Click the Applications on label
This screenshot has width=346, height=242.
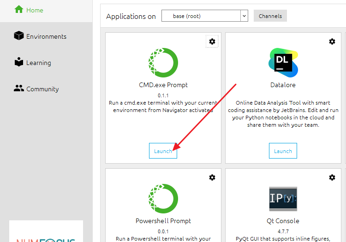[x=131, y=16]
